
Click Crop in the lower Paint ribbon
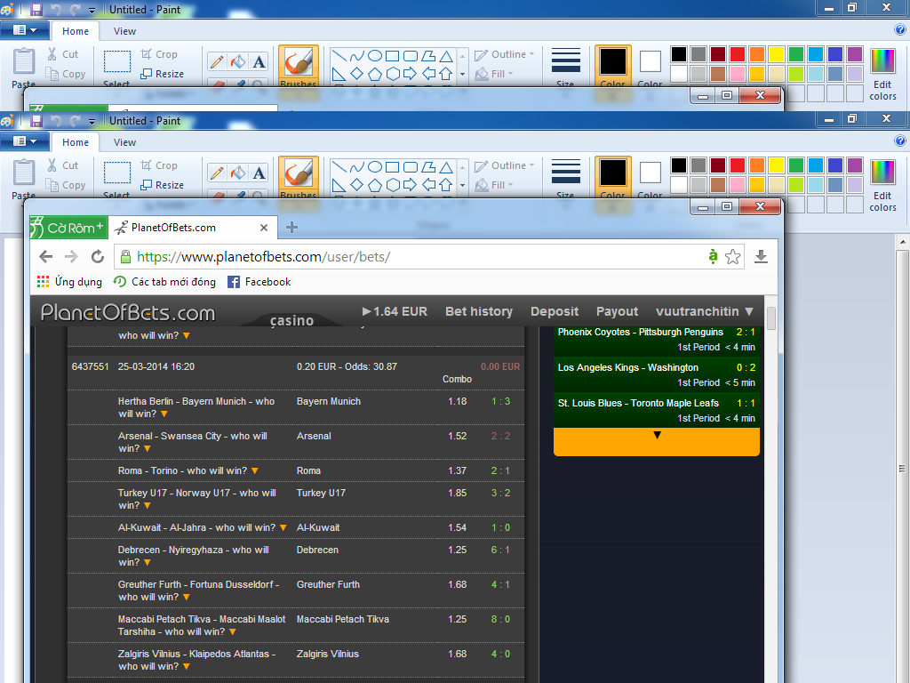coord(159,165)
